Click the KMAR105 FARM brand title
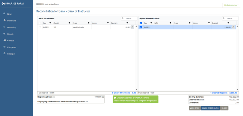This screenshot has width=243, height=116. 14,4
